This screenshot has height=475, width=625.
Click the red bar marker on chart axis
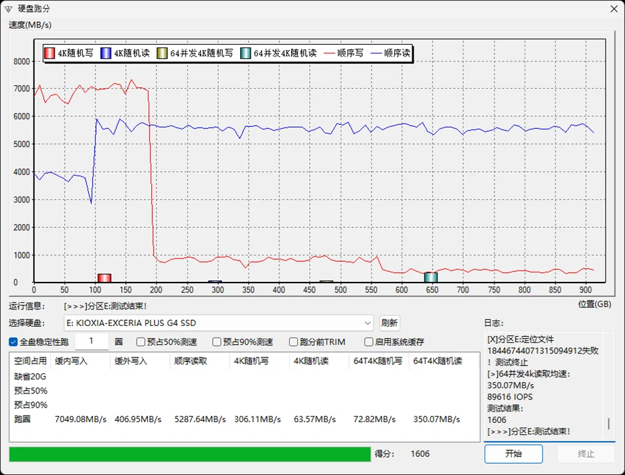[x=104, y=278]
